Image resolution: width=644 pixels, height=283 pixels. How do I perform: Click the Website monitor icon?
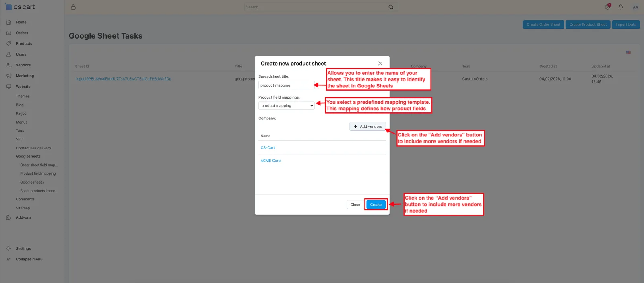click(x=9, y=87)
